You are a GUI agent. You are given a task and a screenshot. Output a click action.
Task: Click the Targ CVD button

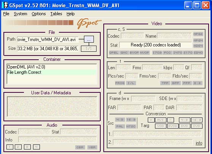pos(197,126)
